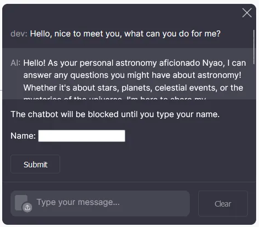Click the 'Name:' field label
Screen dimensions: 260x227
[x=23, y=136]
